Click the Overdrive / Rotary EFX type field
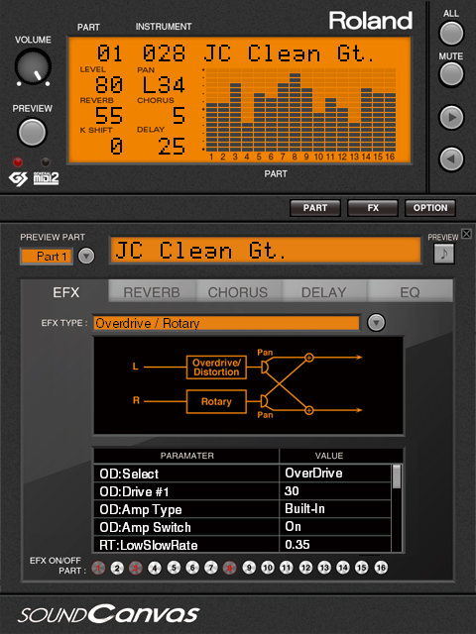The image size is (476, 634). point(227,323)
